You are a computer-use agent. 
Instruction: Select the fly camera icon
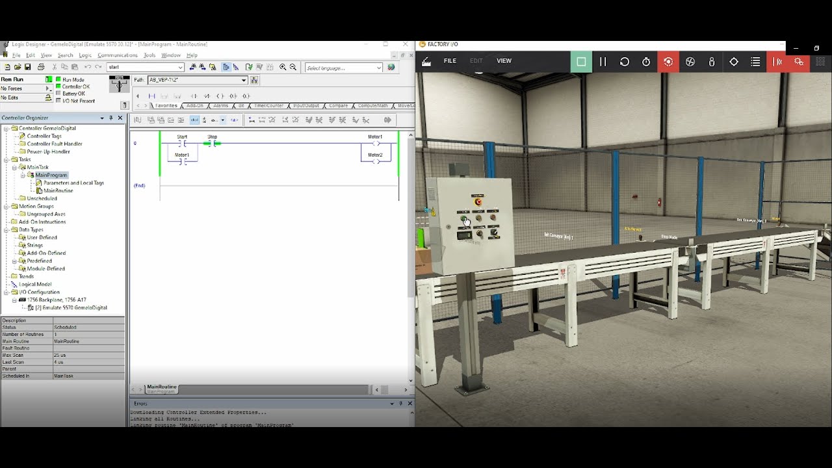pos(690,62)
